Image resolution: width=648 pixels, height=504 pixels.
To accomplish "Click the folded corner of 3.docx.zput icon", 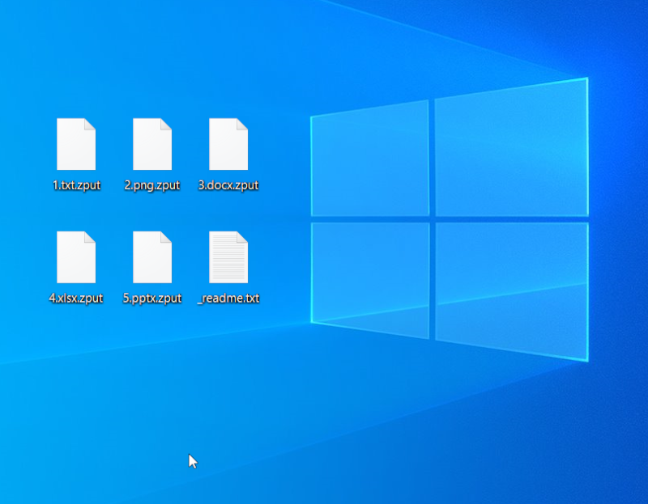I will 242,124.
